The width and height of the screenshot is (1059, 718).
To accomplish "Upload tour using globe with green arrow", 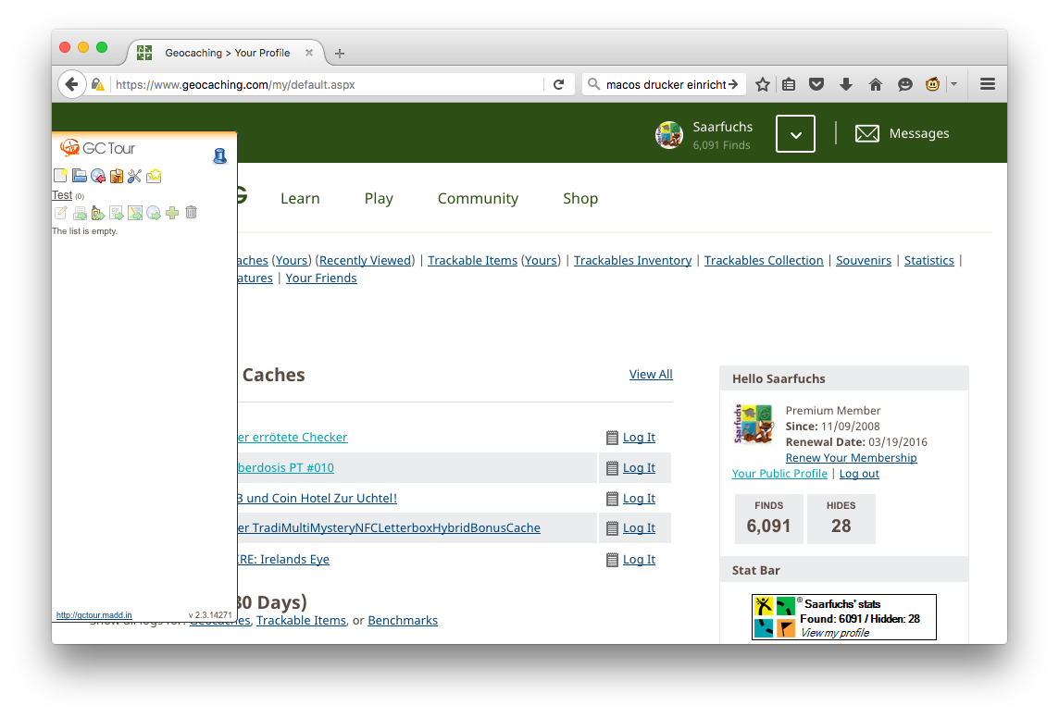I will pos(154,213).
